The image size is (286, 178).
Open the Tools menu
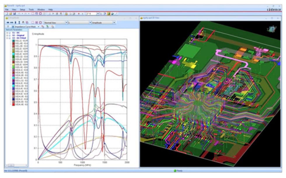pos(31,10)
